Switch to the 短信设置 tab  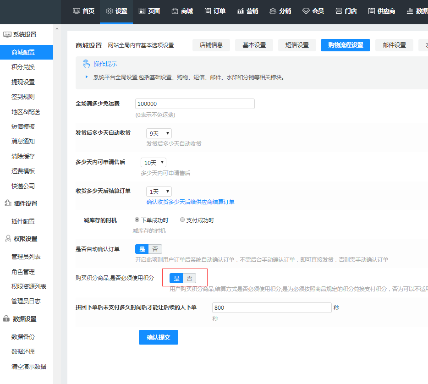click(297, 45)
